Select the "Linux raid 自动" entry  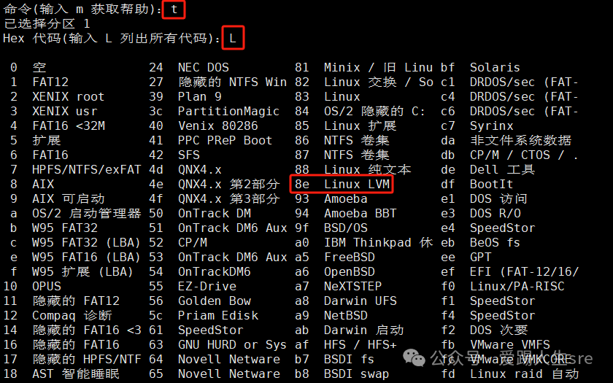coord(524,374)
